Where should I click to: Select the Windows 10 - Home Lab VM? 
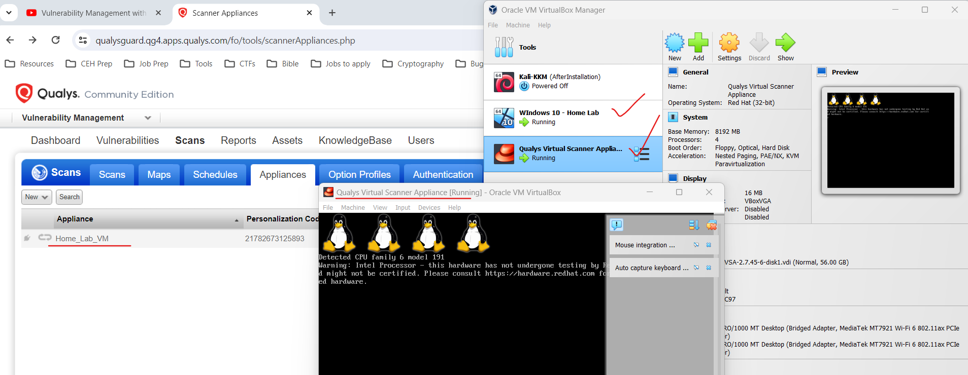tap(573, 118)
